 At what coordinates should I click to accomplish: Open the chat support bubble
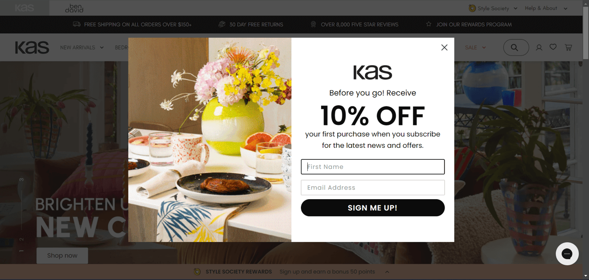(x=567, y=254)
